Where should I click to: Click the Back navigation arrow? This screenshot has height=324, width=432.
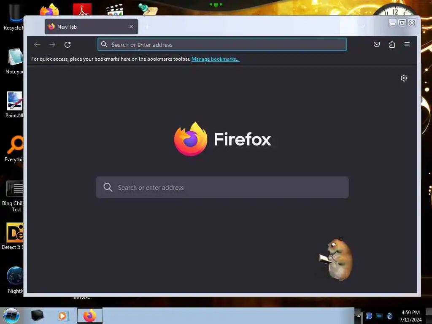click(37, 45)
